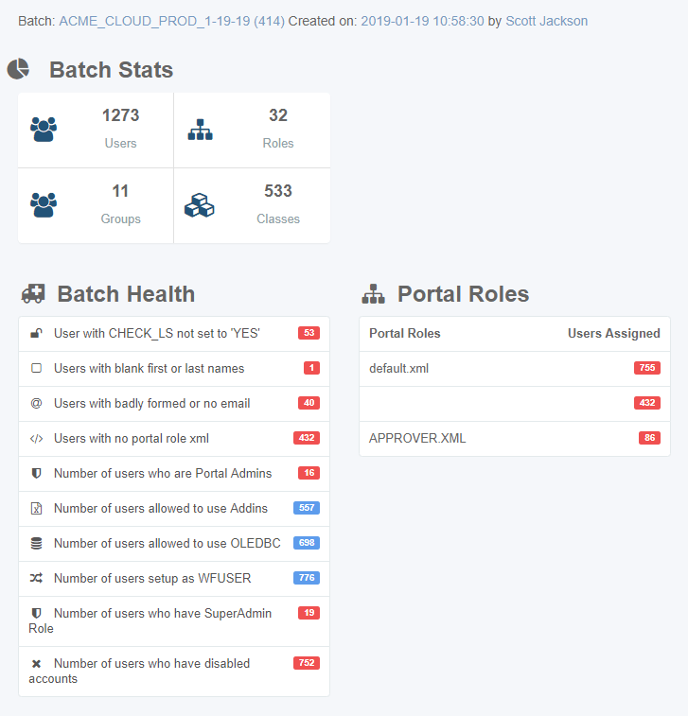Screen dimensions: 688x716
Task: Click the unlock icon beside CHECK_LS row
Action: pos(36,333)
